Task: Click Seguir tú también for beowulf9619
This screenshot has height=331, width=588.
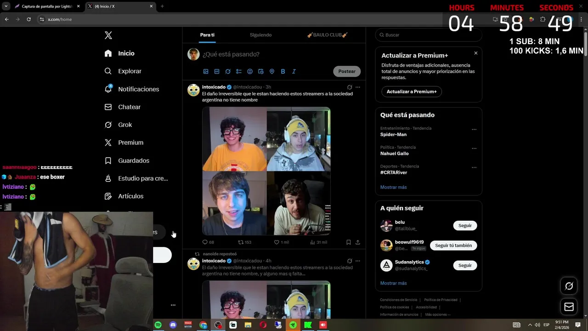Action: coord(453,245)
